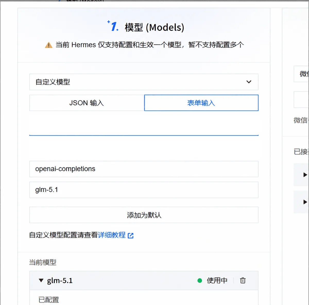Click the 当前模型 section label
The image size is (309, 305).
coord(42,262)
